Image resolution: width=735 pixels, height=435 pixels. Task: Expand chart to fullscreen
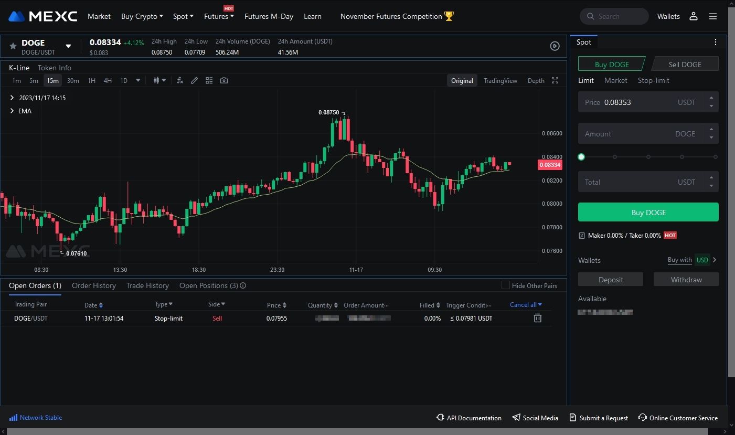pos(555,80)
